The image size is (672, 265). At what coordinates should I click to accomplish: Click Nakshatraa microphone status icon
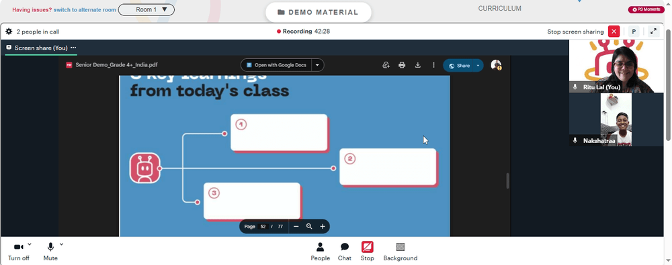point(575,140)
